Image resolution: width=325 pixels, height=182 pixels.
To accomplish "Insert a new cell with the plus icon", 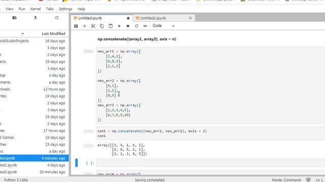I will 85,26.
